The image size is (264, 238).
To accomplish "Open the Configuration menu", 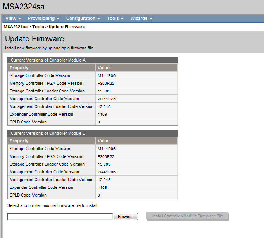I will [x=83, y=18].
